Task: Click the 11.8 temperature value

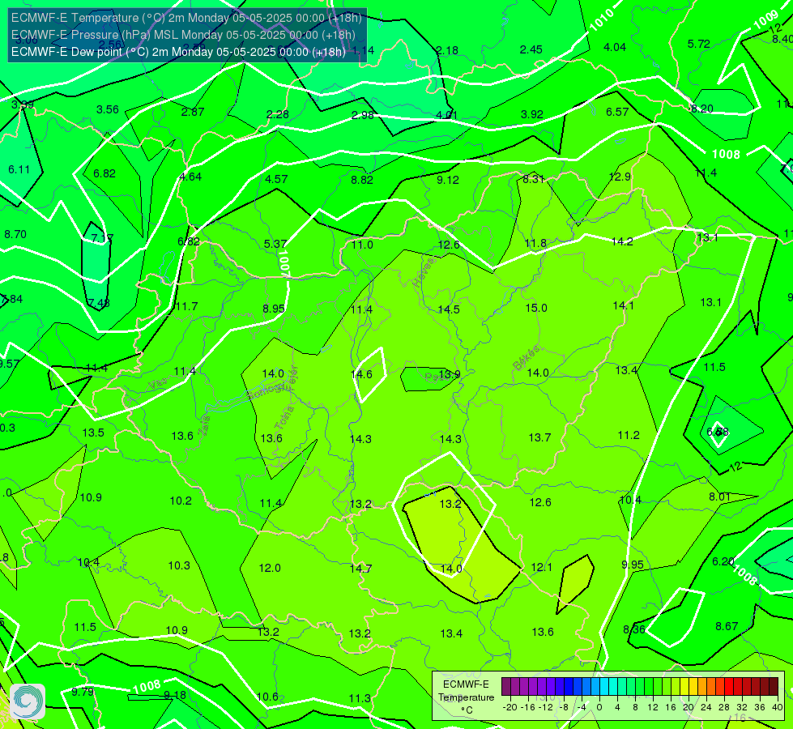Action: click(x=535, y=243)
